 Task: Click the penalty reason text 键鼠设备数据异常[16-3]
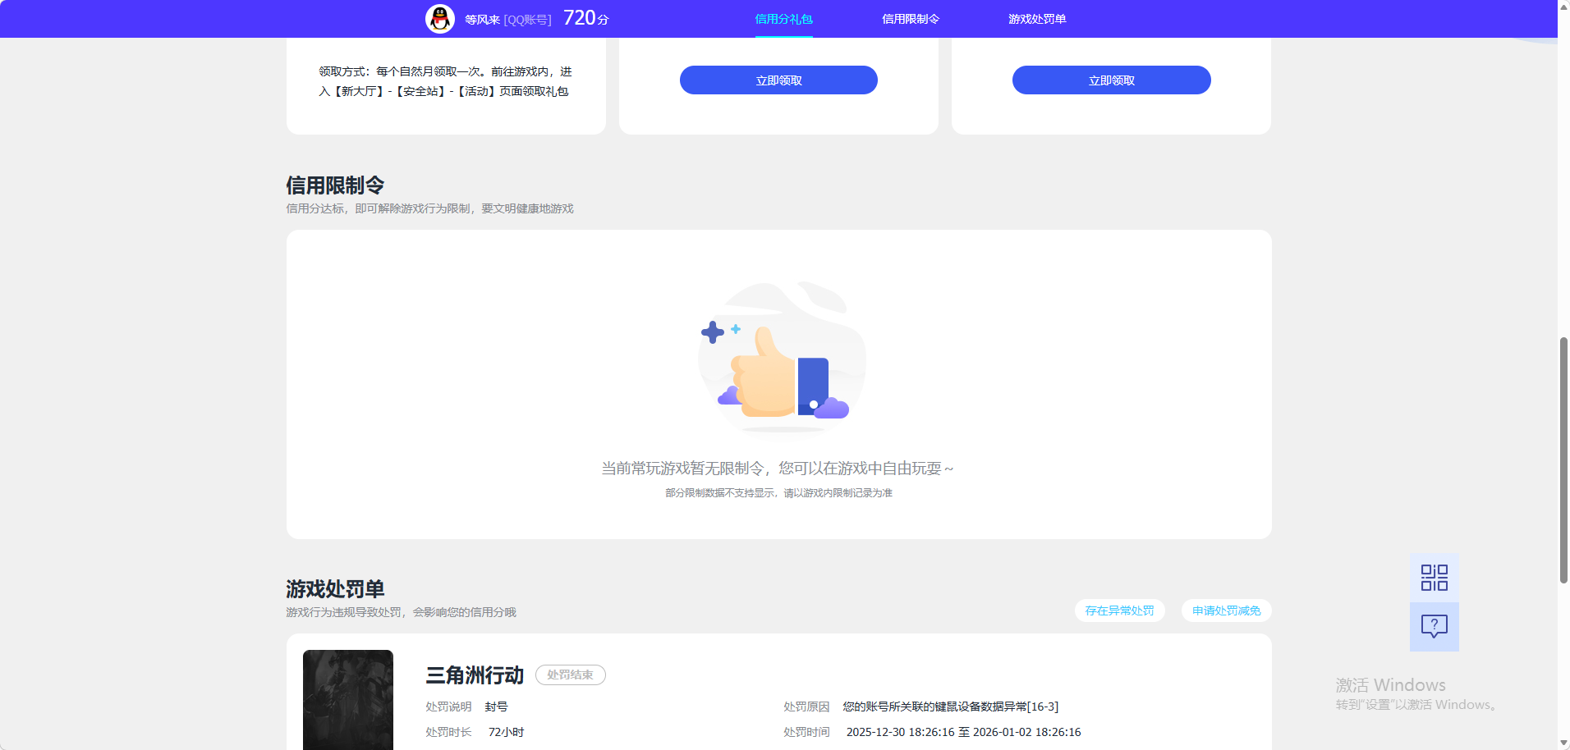(948, 706)
